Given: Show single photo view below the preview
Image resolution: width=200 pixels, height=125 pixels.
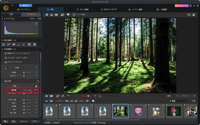Looking at the screenshot, I should coord(47,96).
